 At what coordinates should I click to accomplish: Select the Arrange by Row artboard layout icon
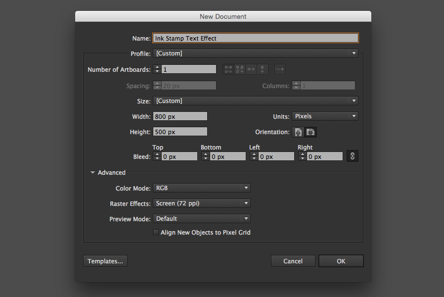pos(250,69)
